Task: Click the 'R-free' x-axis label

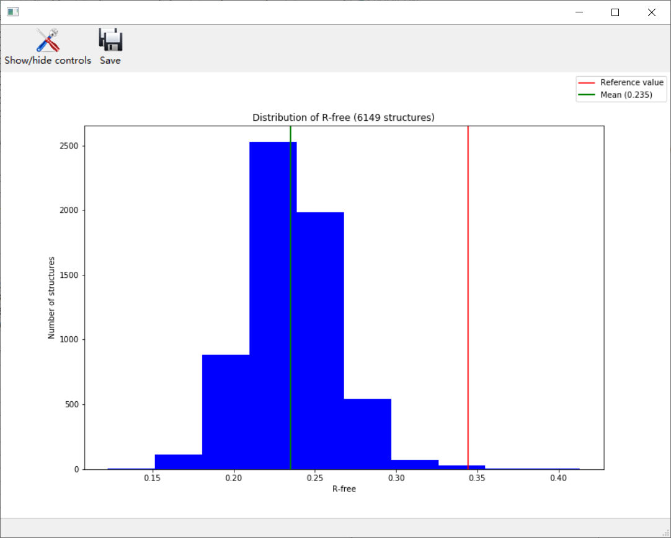Action: point(344,489)
